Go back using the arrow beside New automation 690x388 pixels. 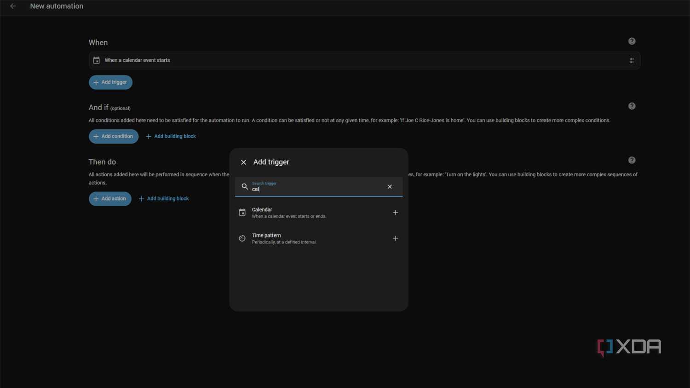pyautogui.click(x=13, y=6)
